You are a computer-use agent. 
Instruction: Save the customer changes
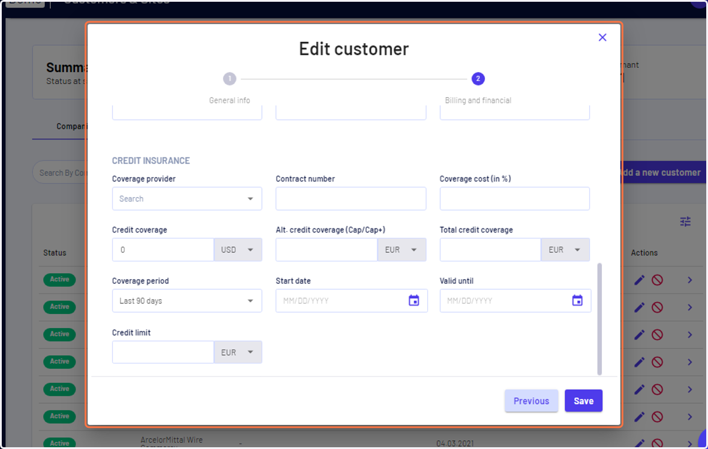tap(584, 401)
